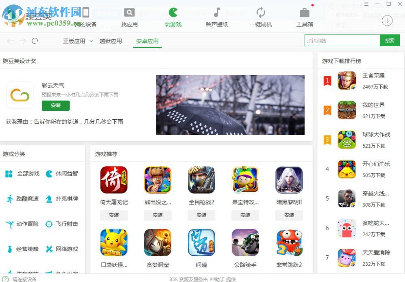Click the green 搜索 search button
This screenshot has width=405, height=282.
pyautogui.click(x=390, y=40)
